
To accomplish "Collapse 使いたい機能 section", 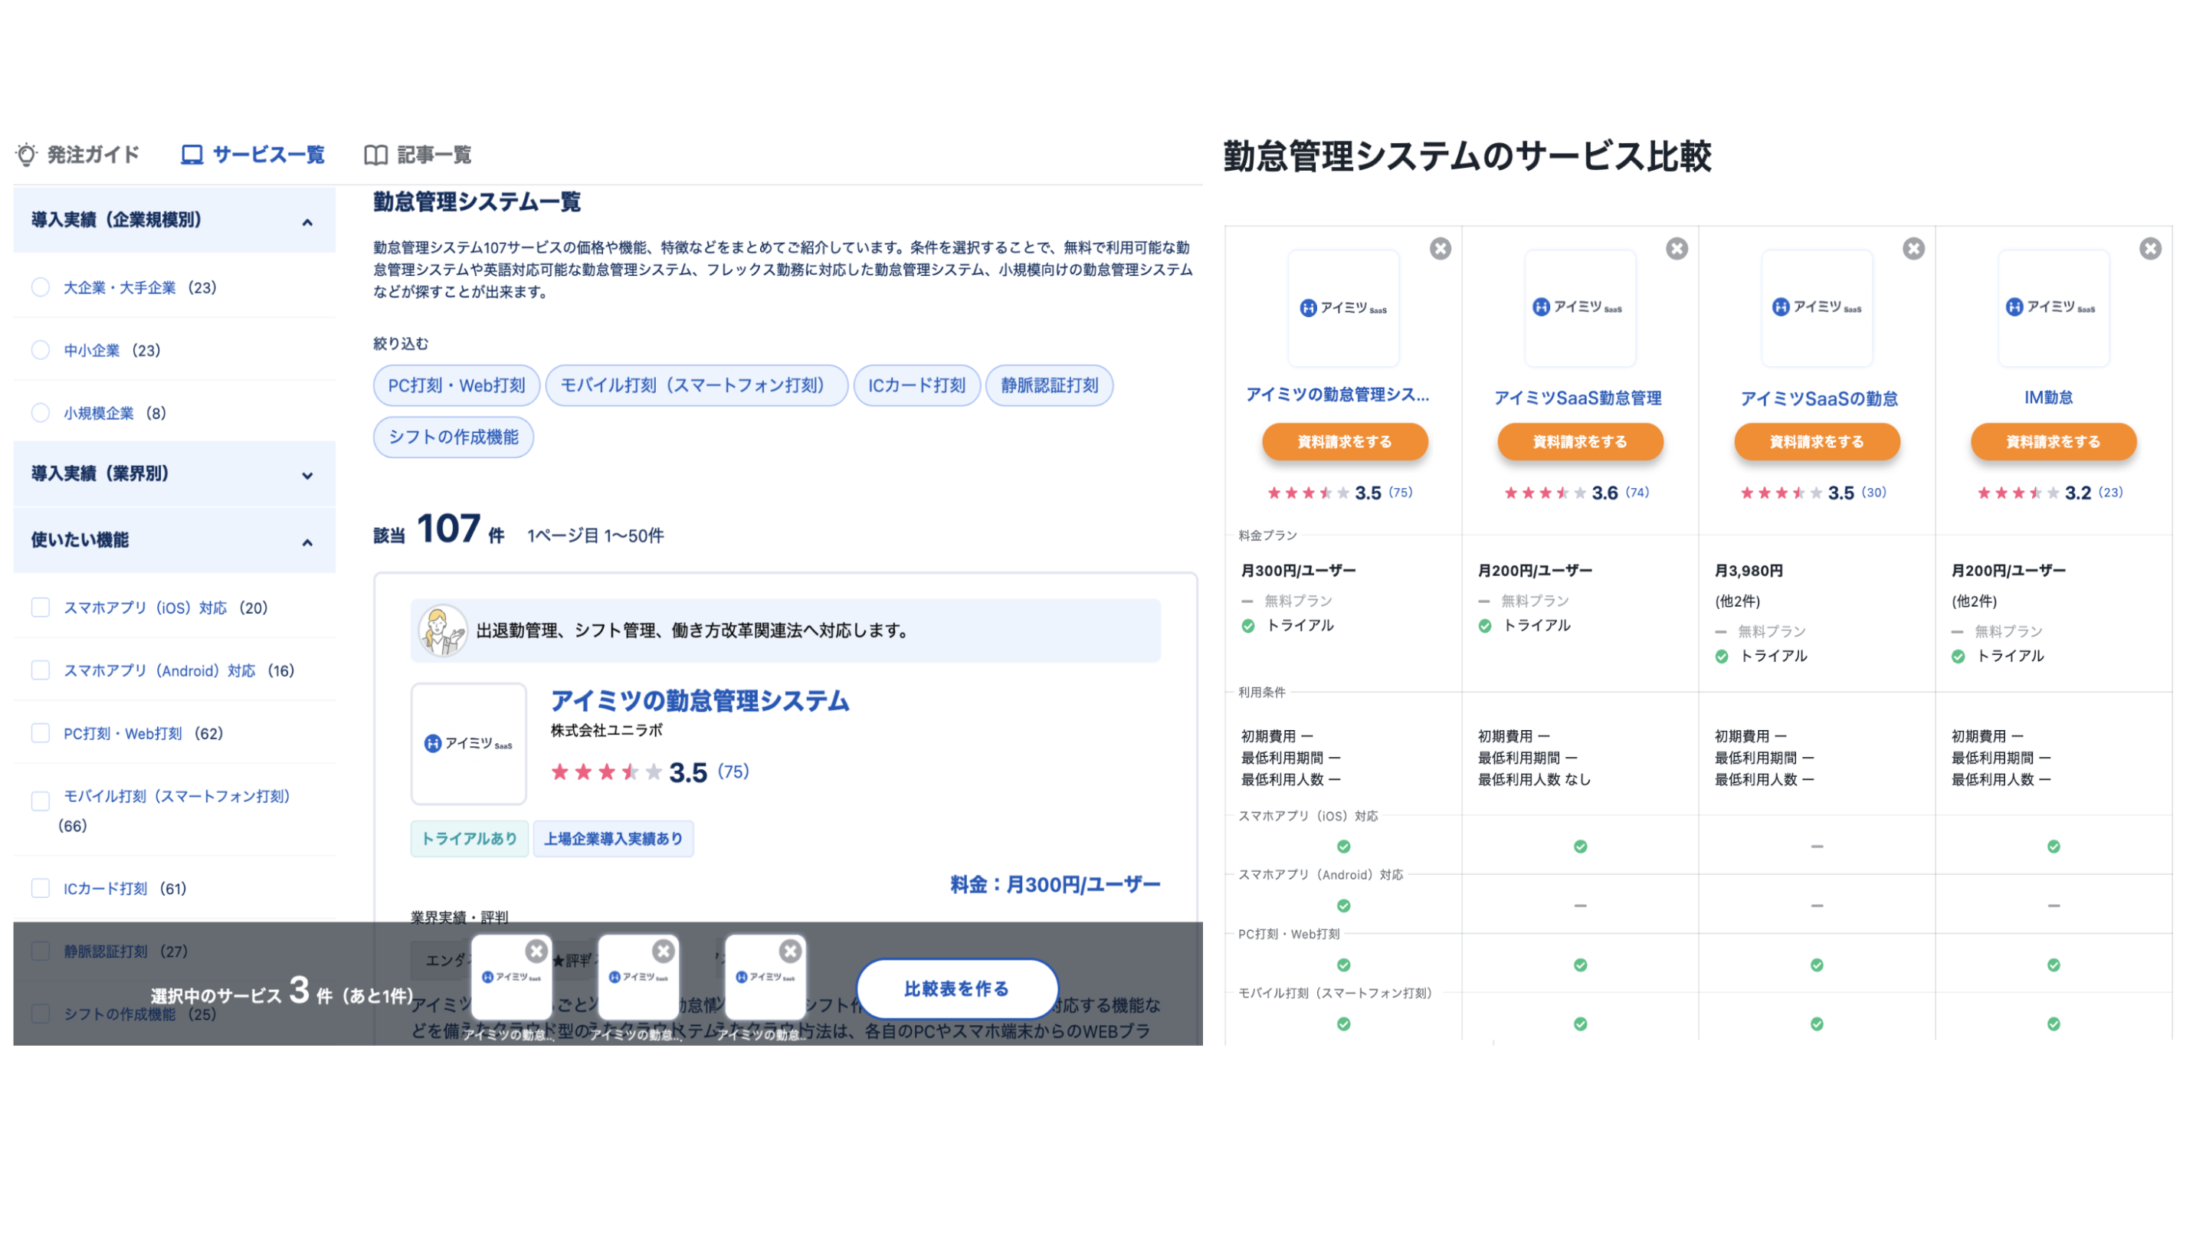I will tap(306, 542).
